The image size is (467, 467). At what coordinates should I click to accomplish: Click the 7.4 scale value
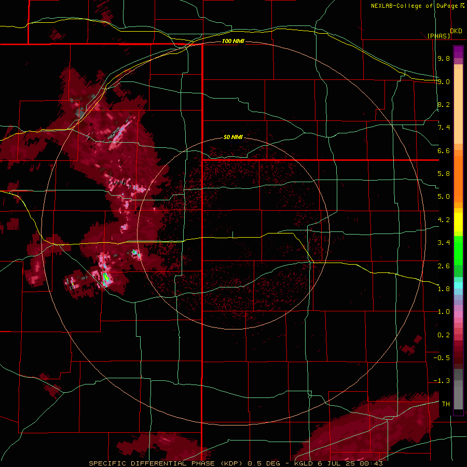(x=444, y=128)
